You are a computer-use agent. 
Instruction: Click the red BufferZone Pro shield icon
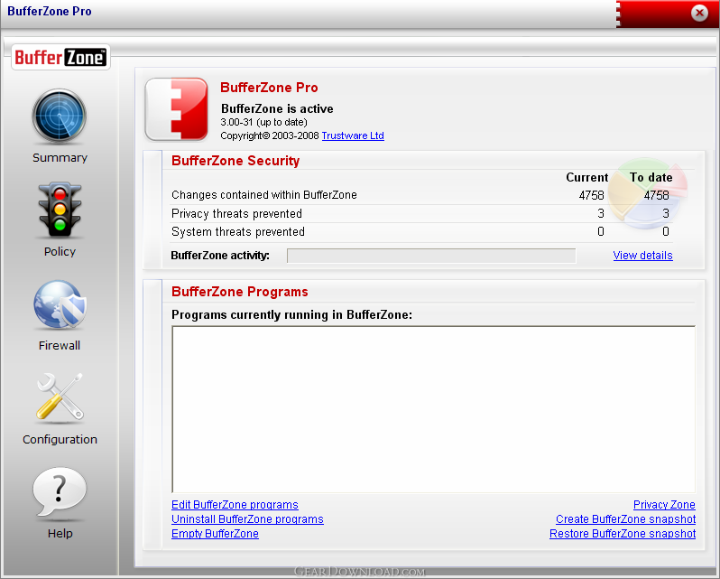pos(176,109)
